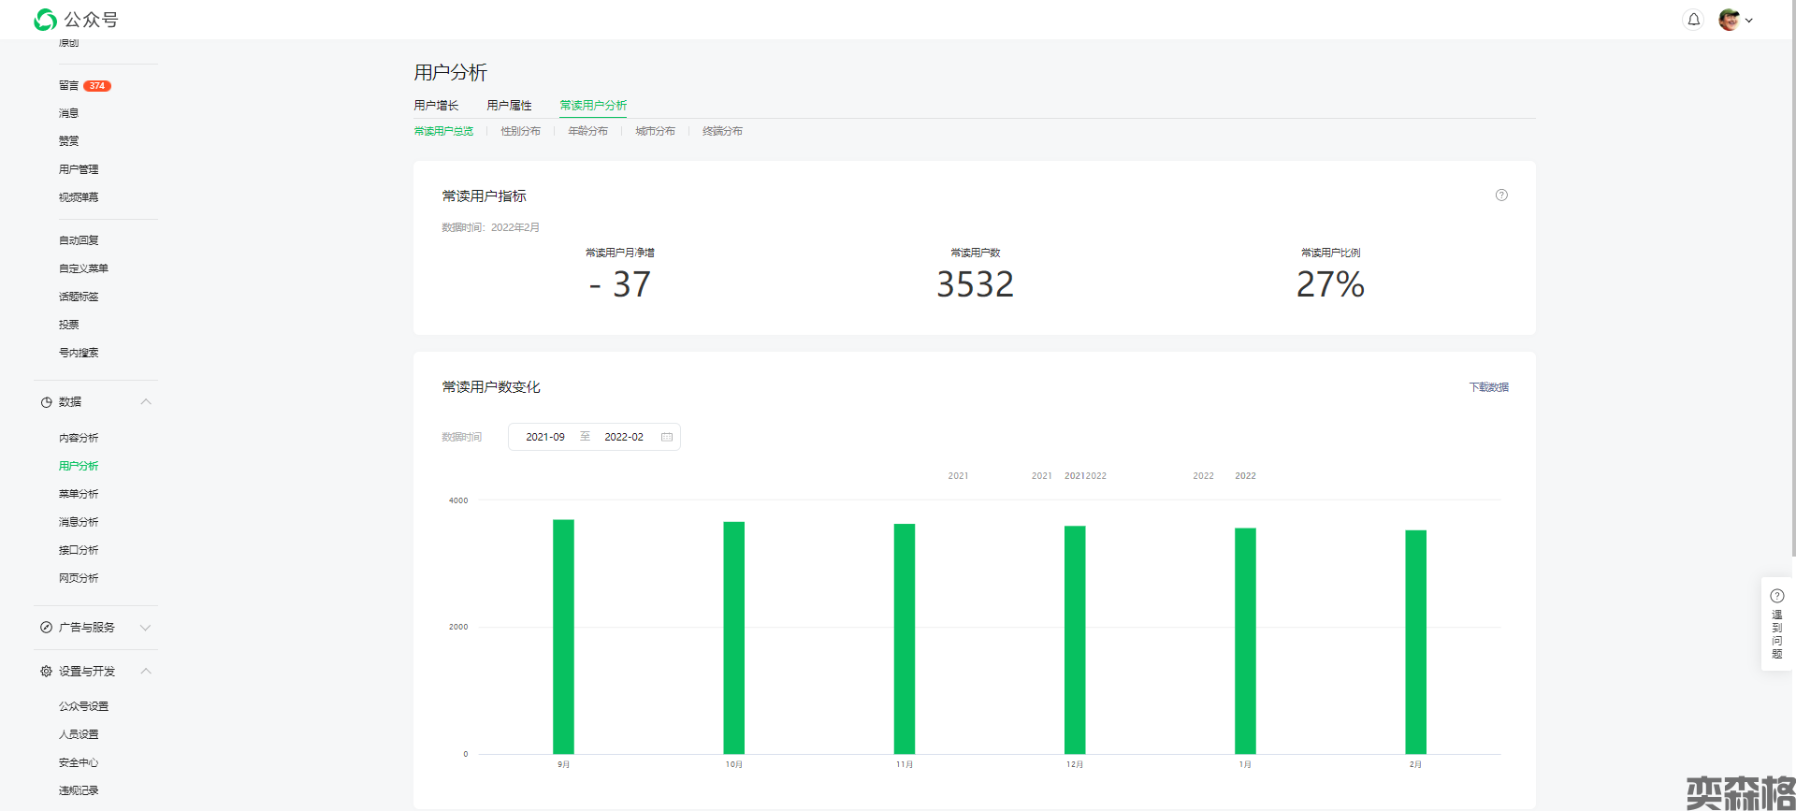Collapse the 设置与开发 sidebar section
1796x811 pixels.
(146, 672)
